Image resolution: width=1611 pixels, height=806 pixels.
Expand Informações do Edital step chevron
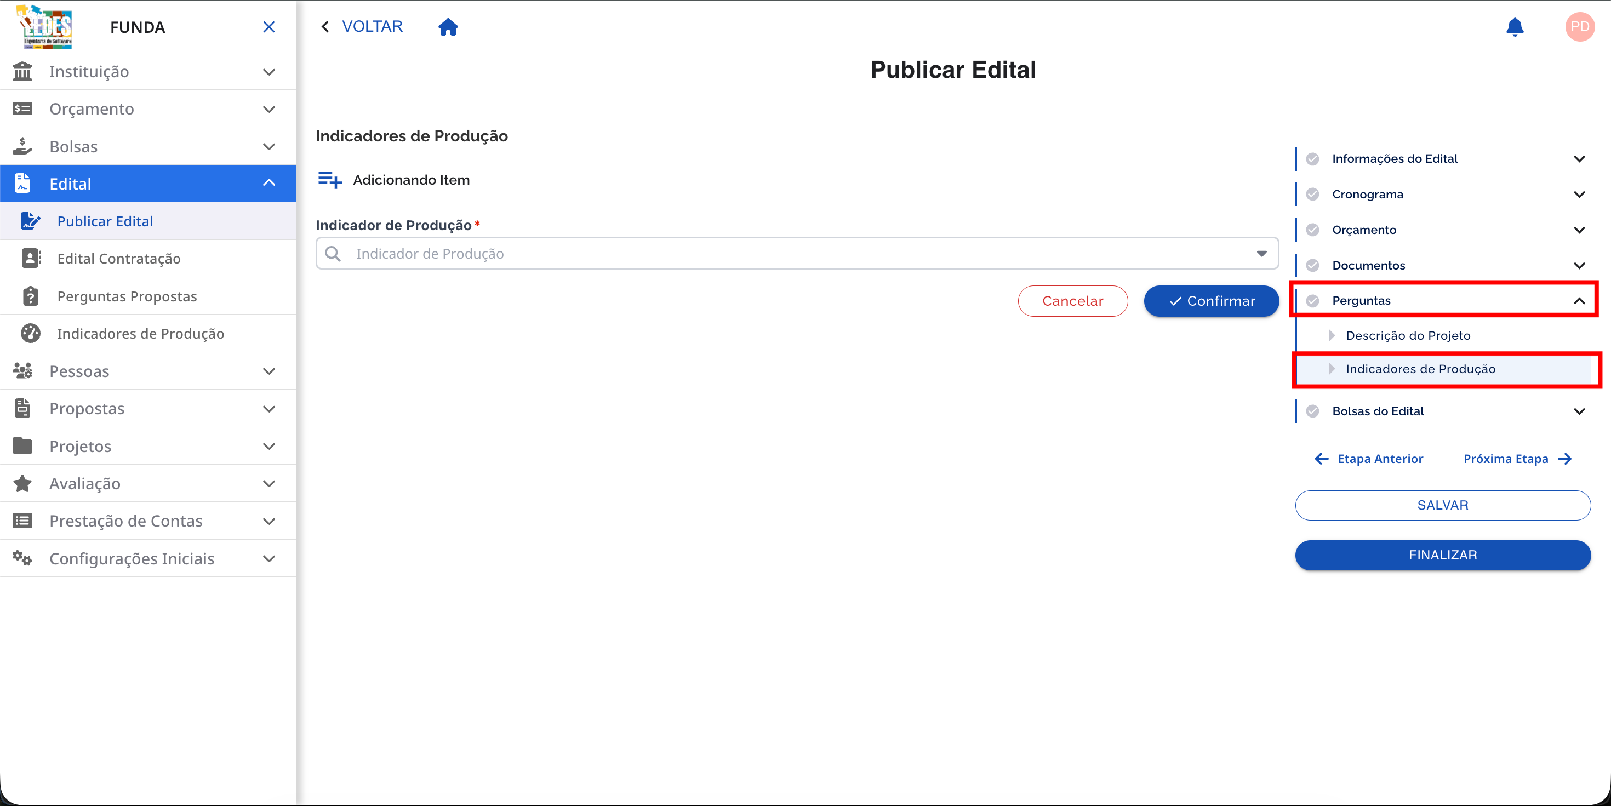(1579, 159)
